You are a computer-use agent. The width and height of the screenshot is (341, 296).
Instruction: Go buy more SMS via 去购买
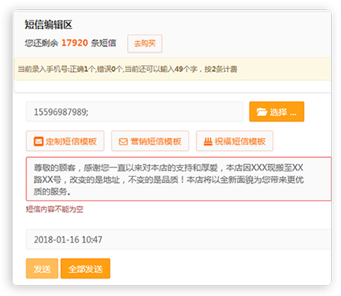click(145, 43)
